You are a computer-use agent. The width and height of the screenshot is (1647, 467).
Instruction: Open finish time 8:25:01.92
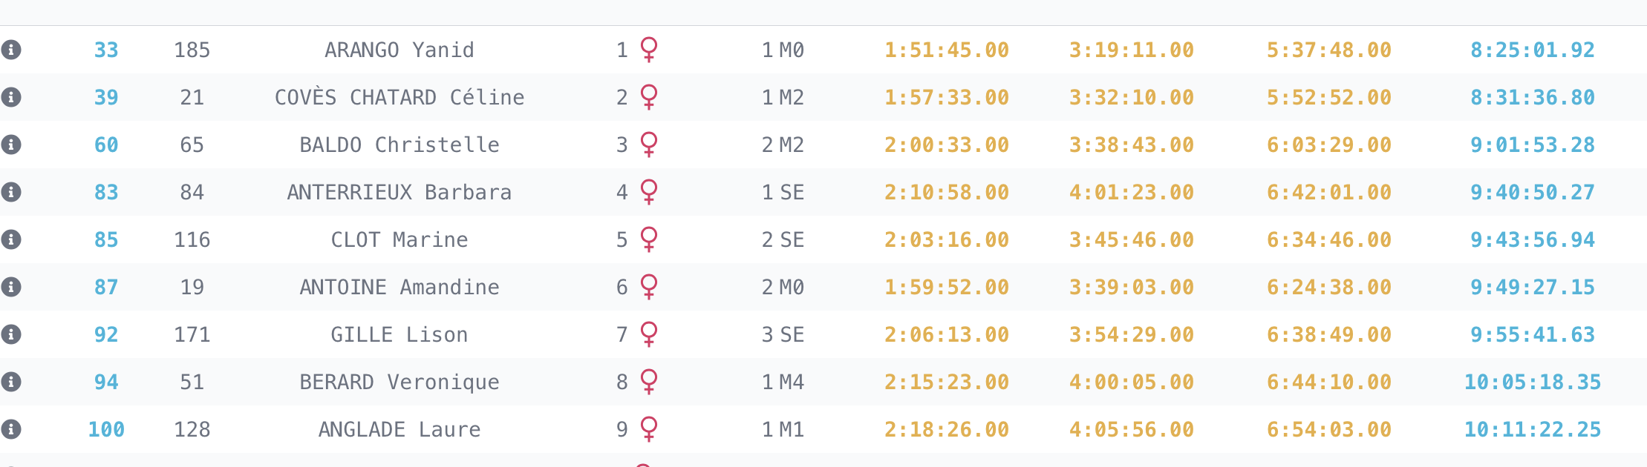[x=1533, y=50]
